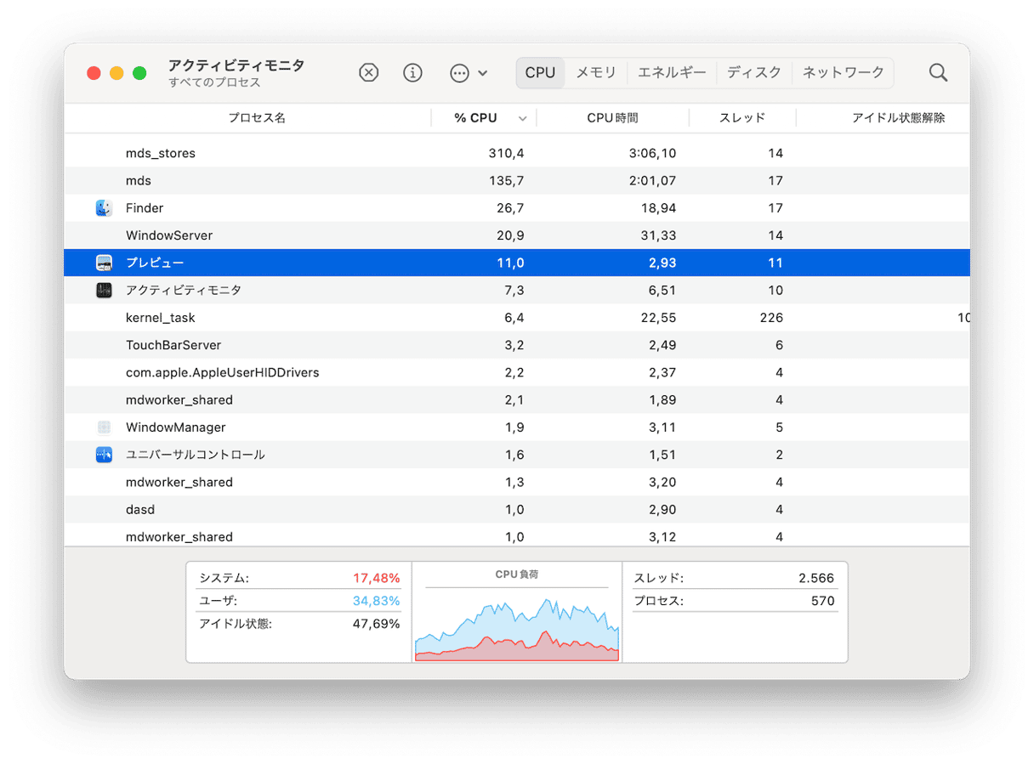Click the スレッド 2.566 total value
Viewport: 1034px width, 764px height.
pos(816,578)
